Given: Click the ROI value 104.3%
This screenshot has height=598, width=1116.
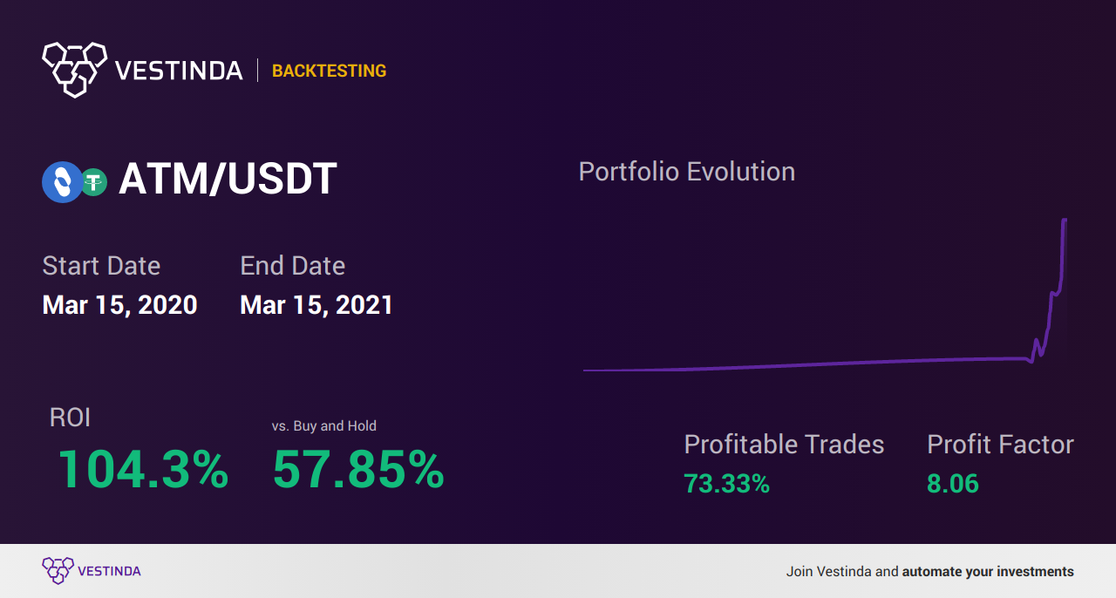Looking at the screenshot, I should [143, 469].
